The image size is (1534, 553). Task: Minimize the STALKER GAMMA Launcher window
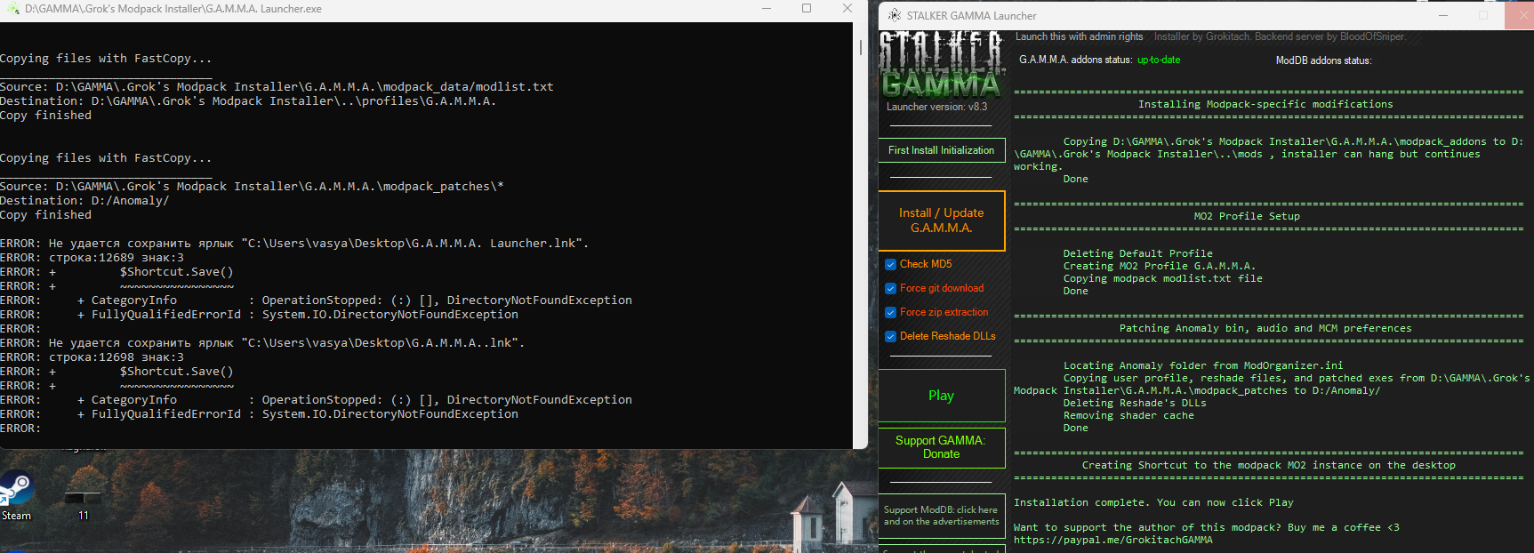click(x=1443, y=15)
